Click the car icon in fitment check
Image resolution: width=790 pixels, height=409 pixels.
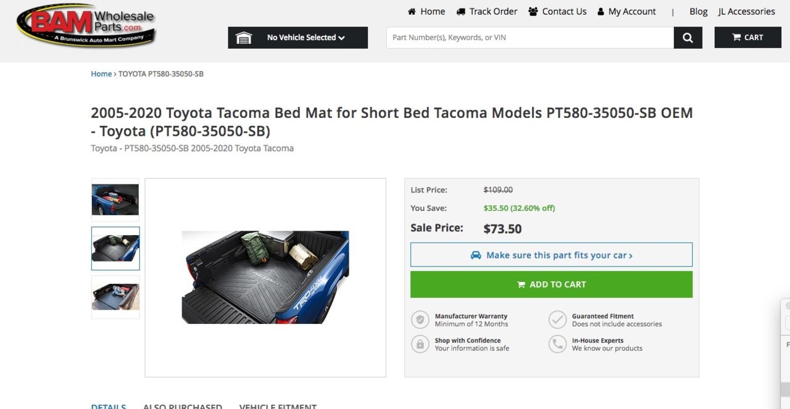click(476, 255)
